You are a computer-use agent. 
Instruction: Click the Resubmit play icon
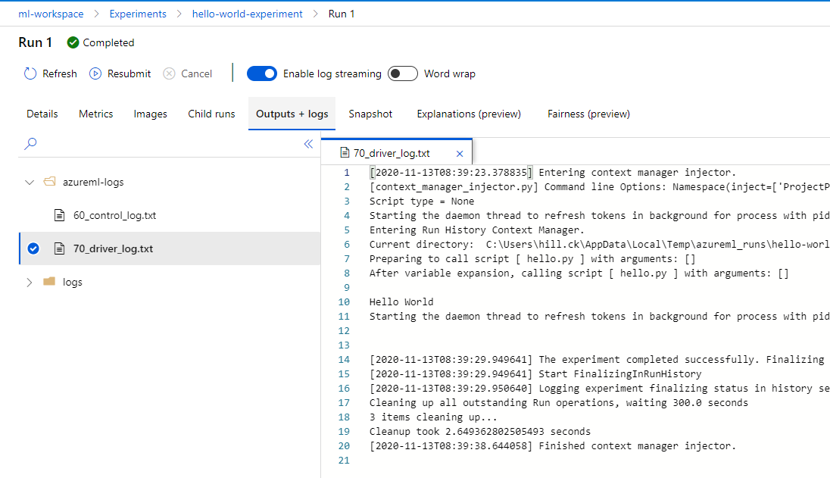(95, 73)
